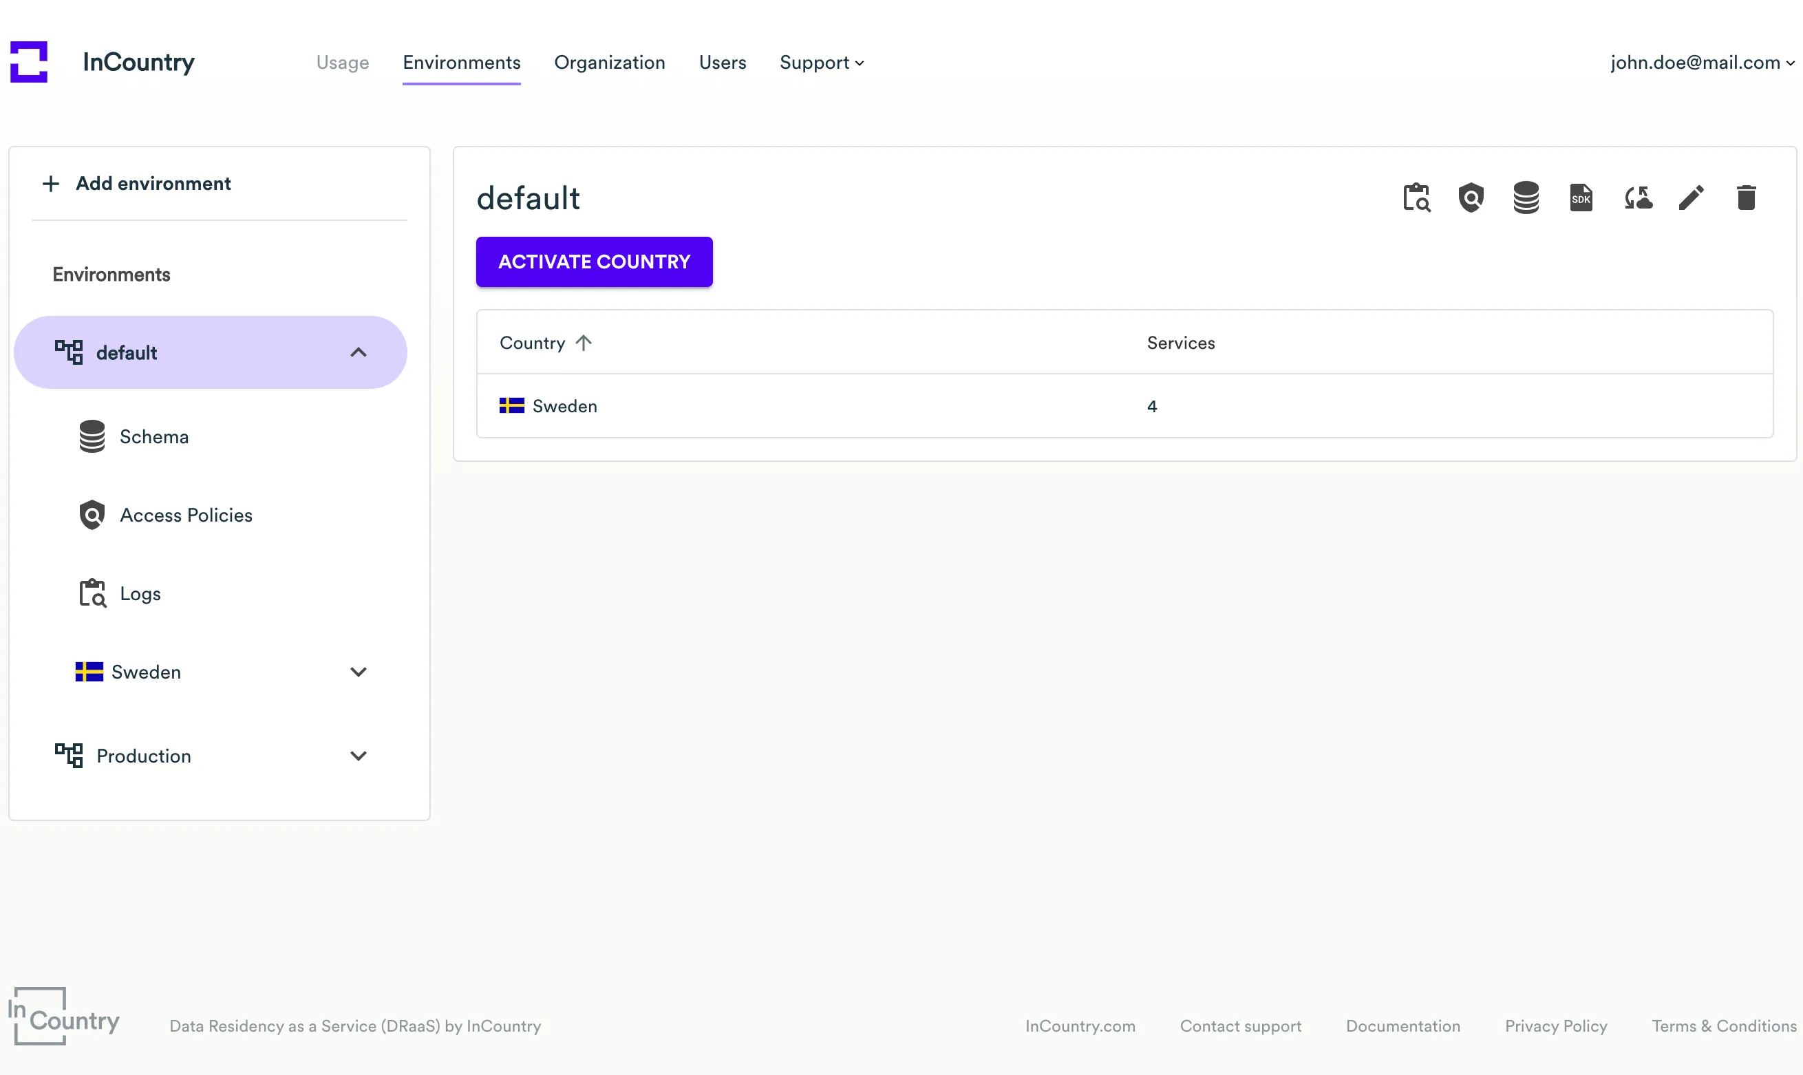
Task: Open the Support dropdown menu
Action: click(821, 63)
